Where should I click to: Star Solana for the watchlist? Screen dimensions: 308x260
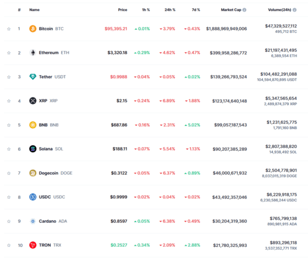tap(9, 149)
